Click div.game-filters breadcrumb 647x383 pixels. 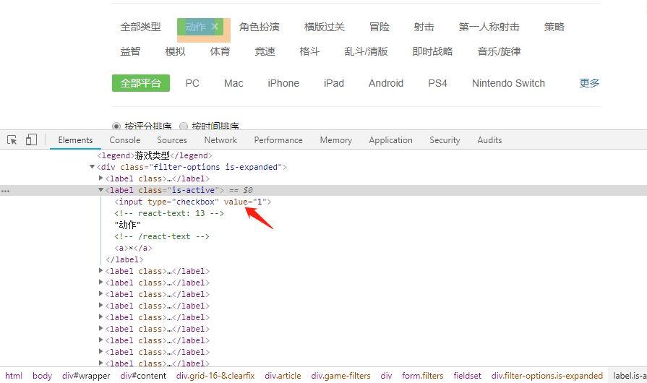coord(340,376)
